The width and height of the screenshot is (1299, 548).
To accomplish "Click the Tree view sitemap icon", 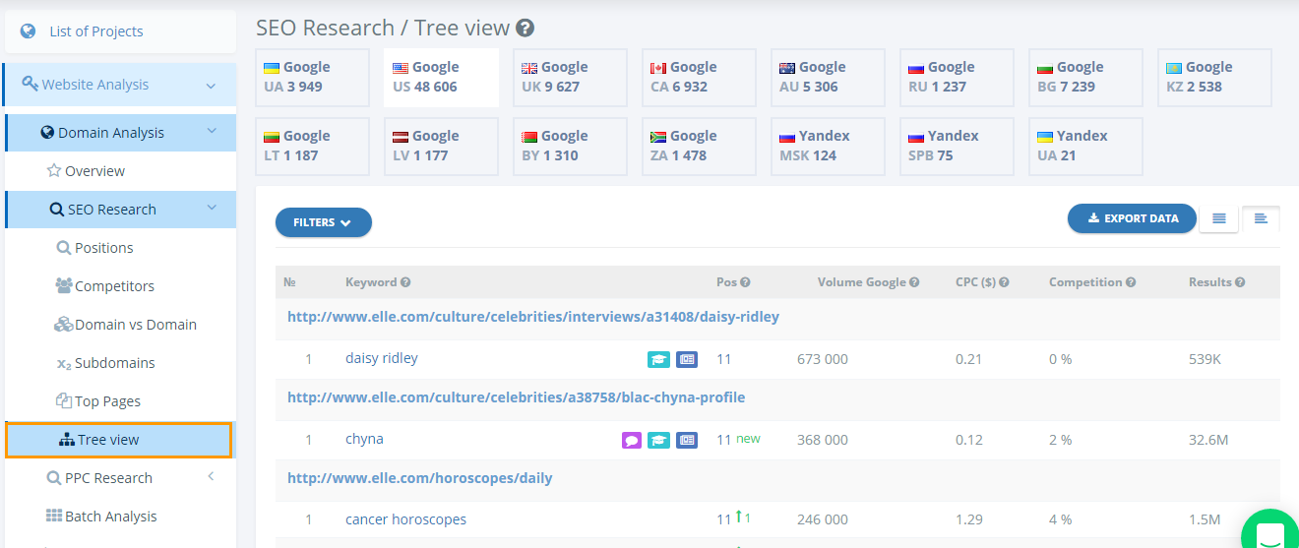I will coord(67,440).
